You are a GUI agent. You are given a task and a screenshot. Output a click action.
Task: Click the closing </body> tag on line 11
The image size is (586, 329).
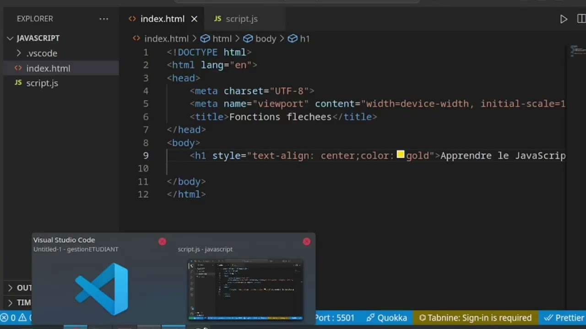186,182
